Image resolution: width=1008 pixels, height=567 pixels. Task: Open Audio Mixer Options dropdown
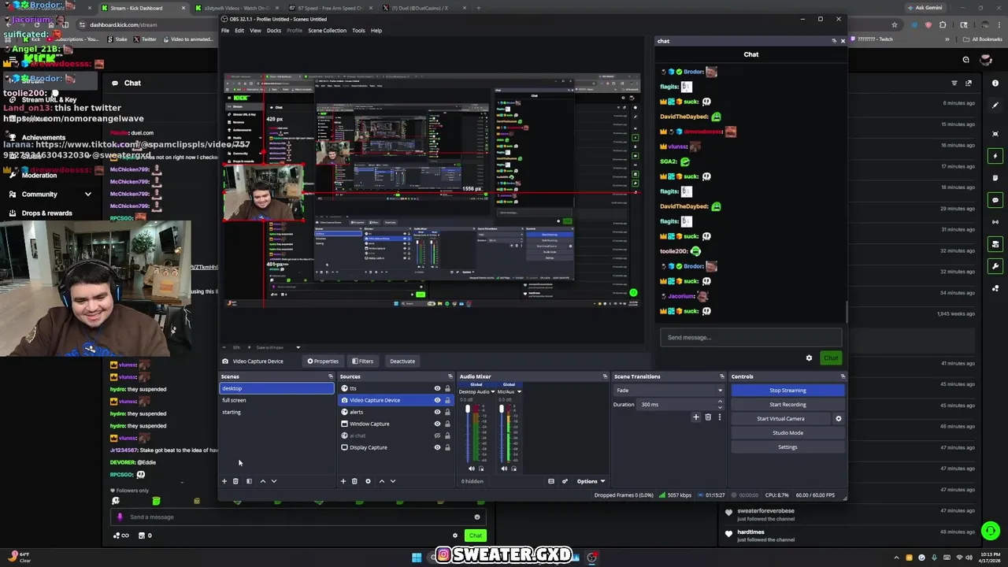pos(591,481)
